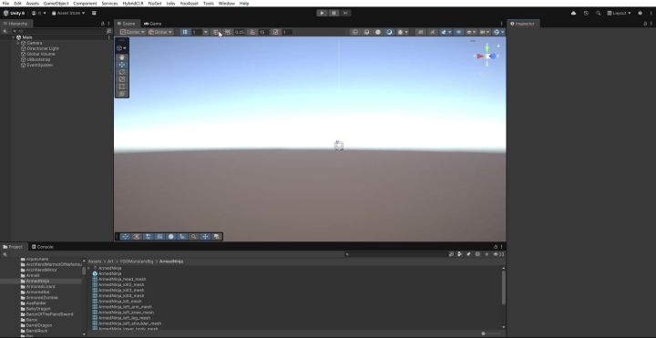Open the BarrelDragon folder in Project

[39, 325]
